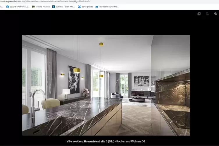Click the browser address bar URL
This screenshot has width=219, height=146.
45,1
